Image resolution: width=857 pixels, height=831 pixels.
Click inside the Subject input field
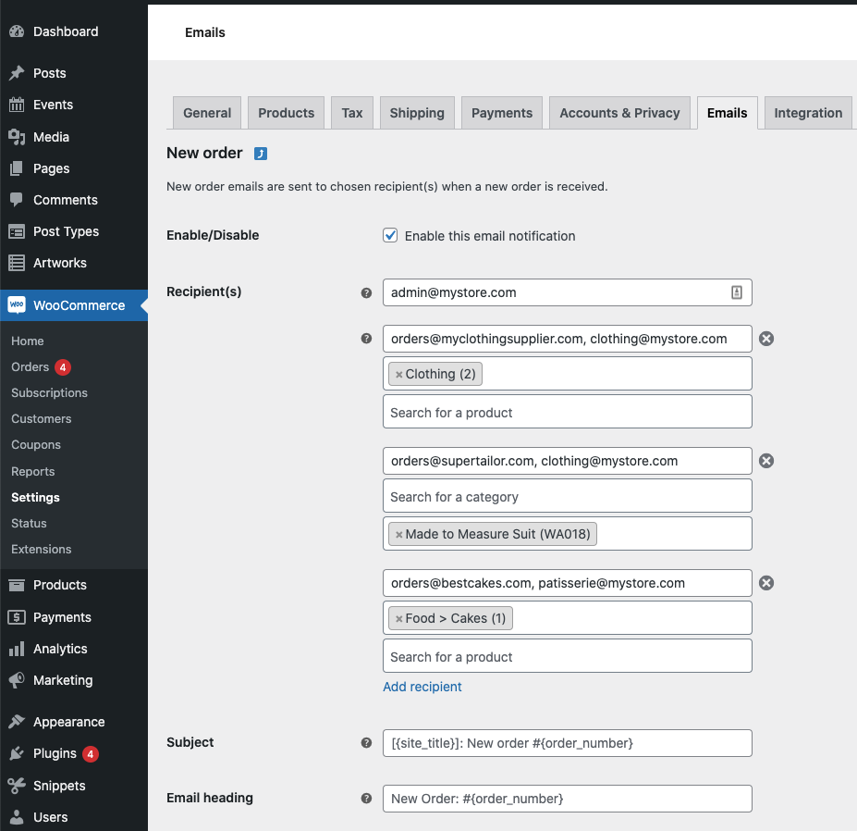pos(567,742)
